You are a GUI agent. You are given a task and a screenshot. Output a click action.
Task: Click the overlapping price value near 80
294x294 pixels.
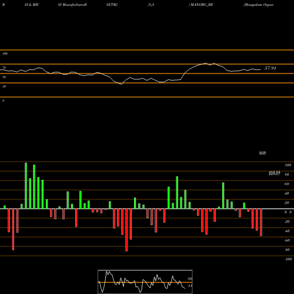[x=274, y=173]
